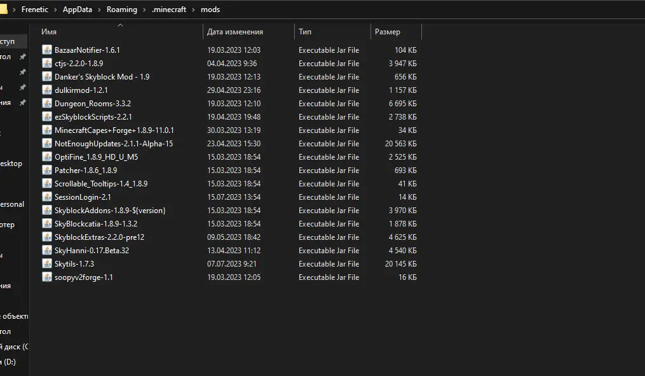The height and width of the screenshot is (376, 645).
Task: Expand the chevron before mods breadcrumb
Action: pyautogui.click(x=193, y=10)
